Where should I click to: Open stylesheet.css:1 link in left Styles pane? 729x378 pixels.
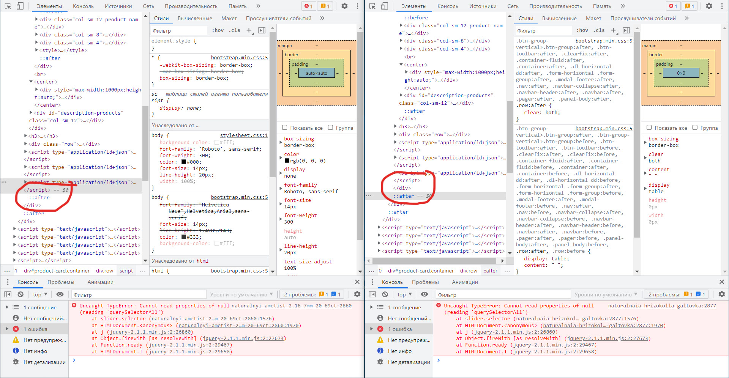[244, 135]
